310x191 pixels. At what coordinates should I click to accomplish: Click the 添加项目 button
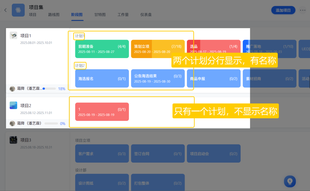283,10
